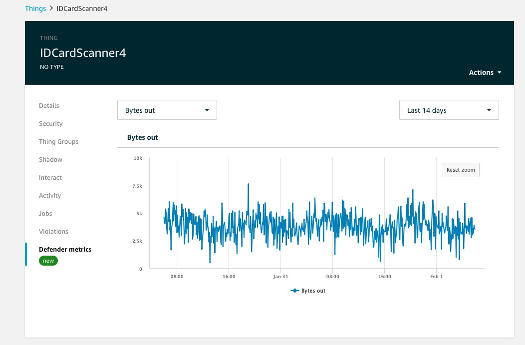This screenshot has width=525, height=345.
Task: Click the arrow in Last 14 days dropdown
Action: pyautogui.click(x=489, y=110)
